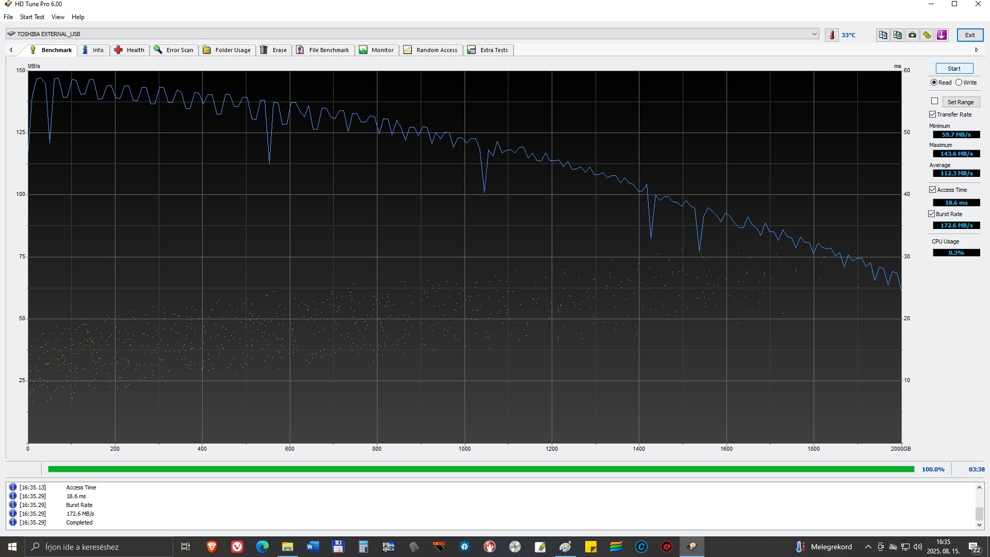Disable the Access Time checkbox
This screenshot has width=990, height=557.
(x=933, y=190)
